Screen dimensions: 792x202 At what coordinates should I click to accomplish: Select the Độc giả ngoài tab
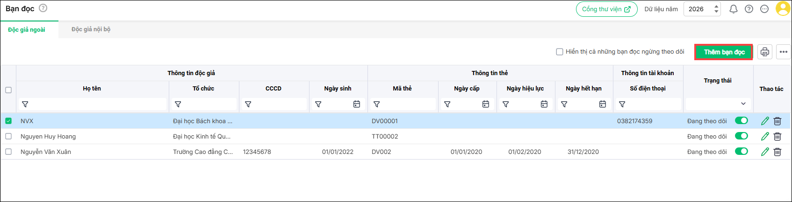27,30
